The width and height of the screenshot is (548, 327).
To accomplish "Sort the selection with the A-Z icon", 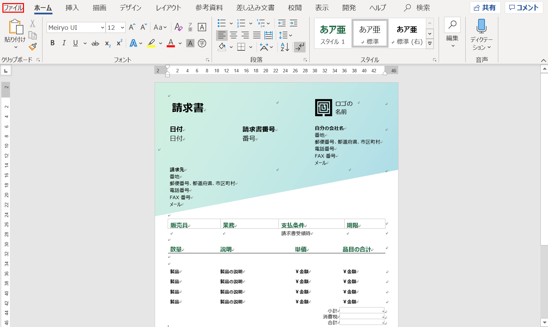I will tap(285, 47).
